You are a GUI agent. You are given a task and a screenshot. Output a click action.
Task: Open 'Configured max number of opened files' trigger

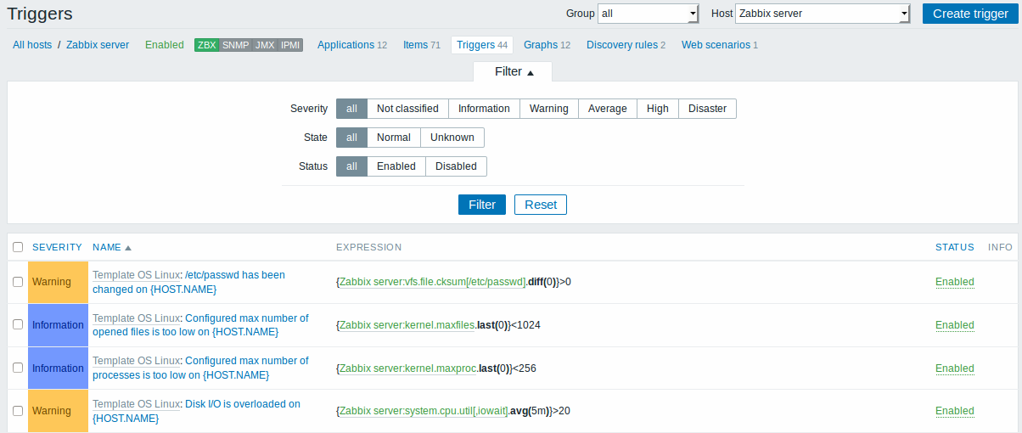pos(200,325)
